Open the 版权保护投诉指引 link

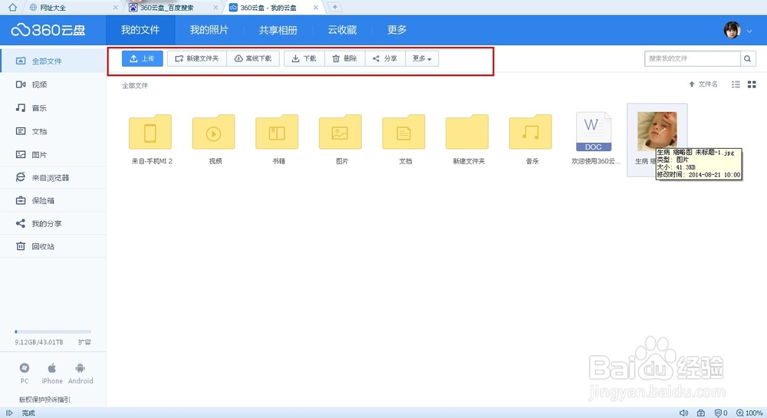coord(44,400)
